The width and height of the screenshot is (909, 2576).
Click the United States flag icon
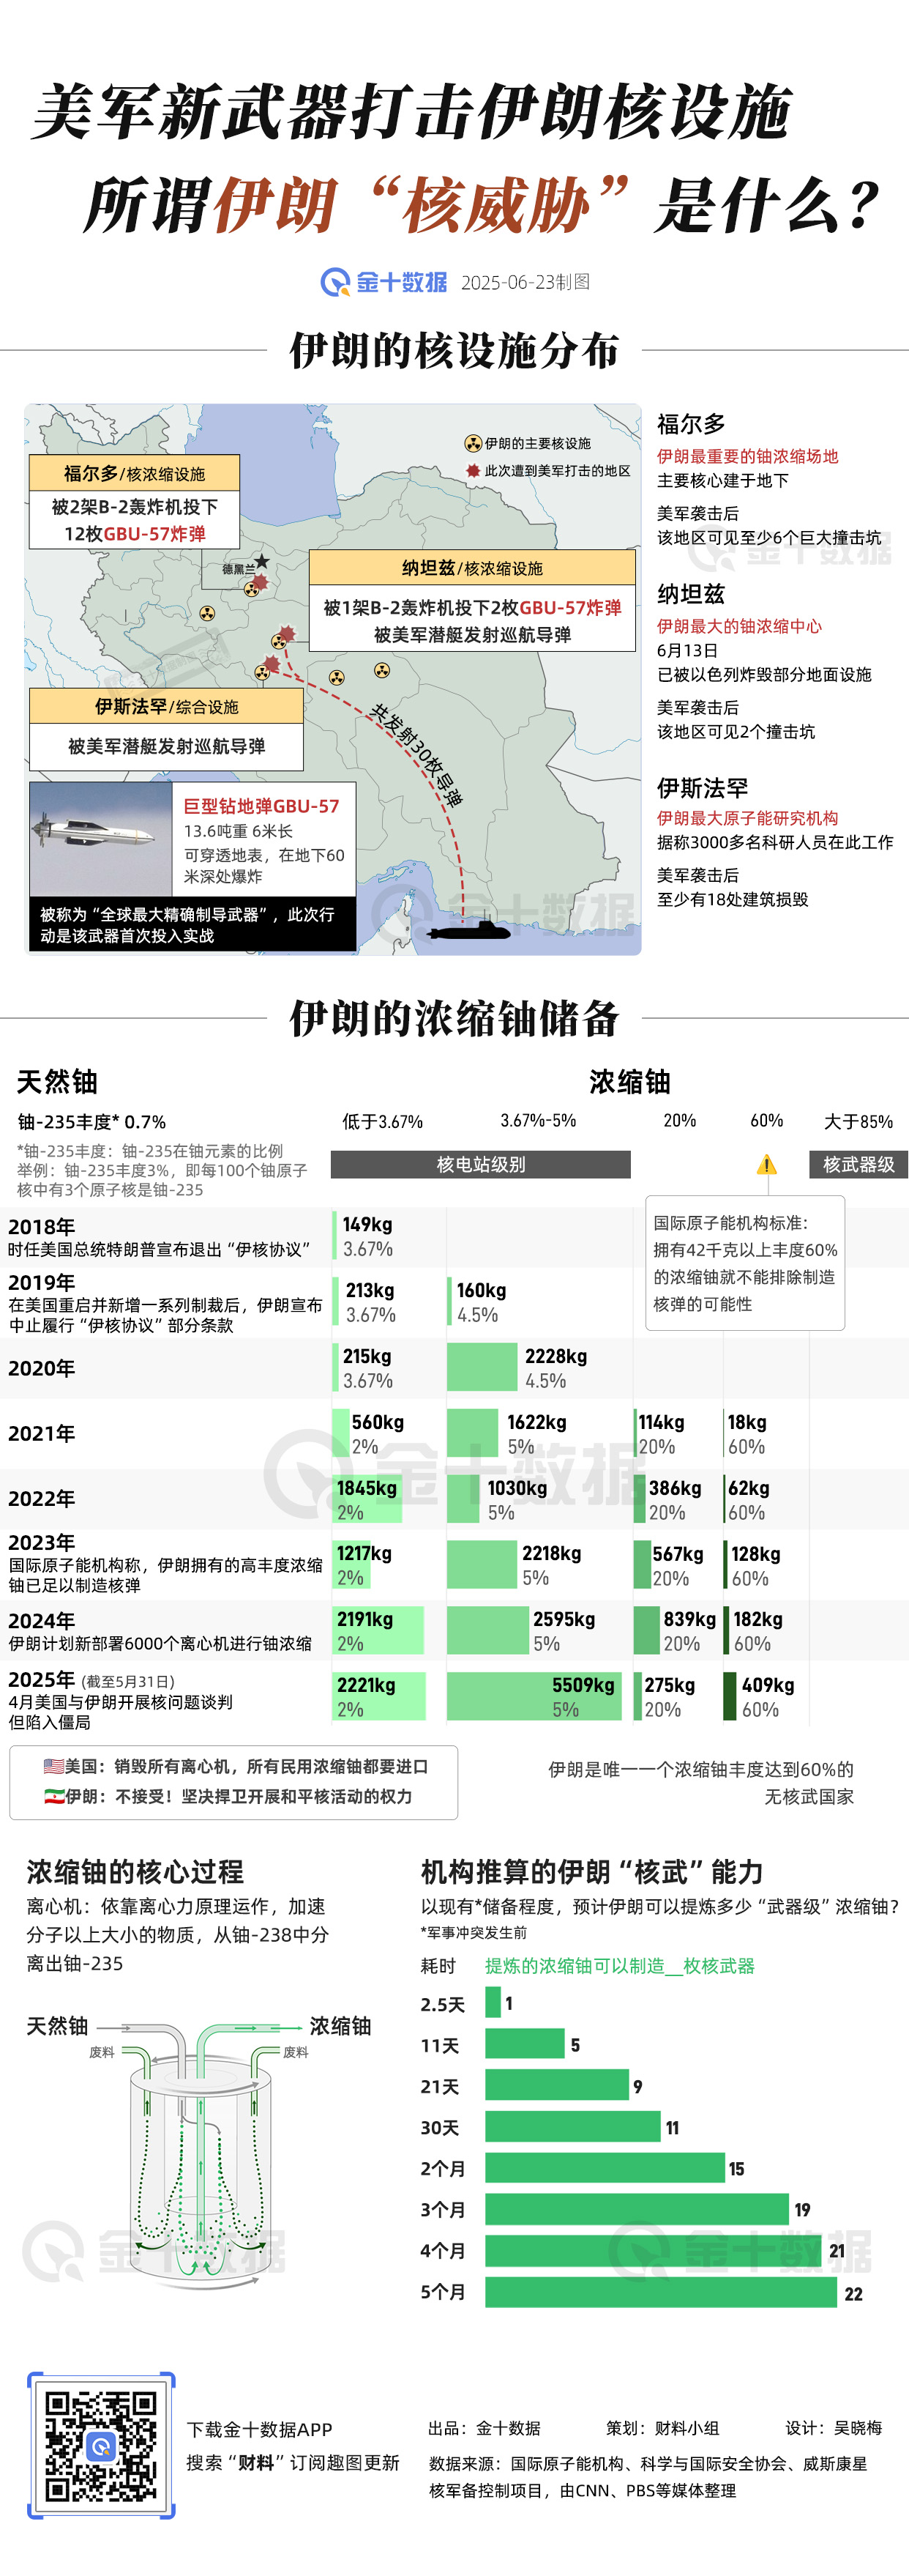pyautogui.click(x=53, y=1766)
